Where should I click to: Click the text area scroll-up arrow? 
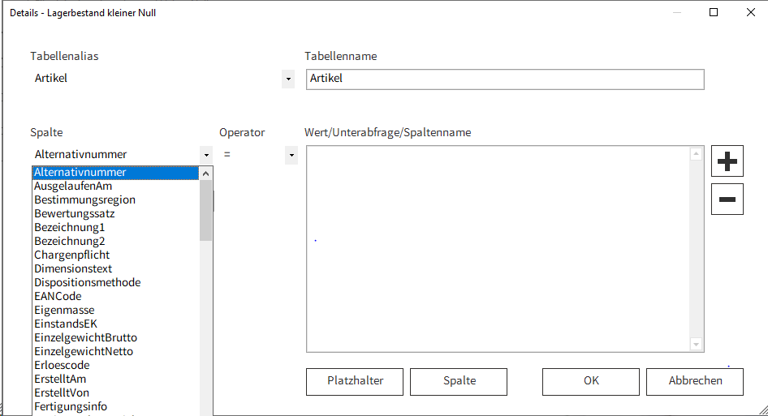[x=696, y=154]
